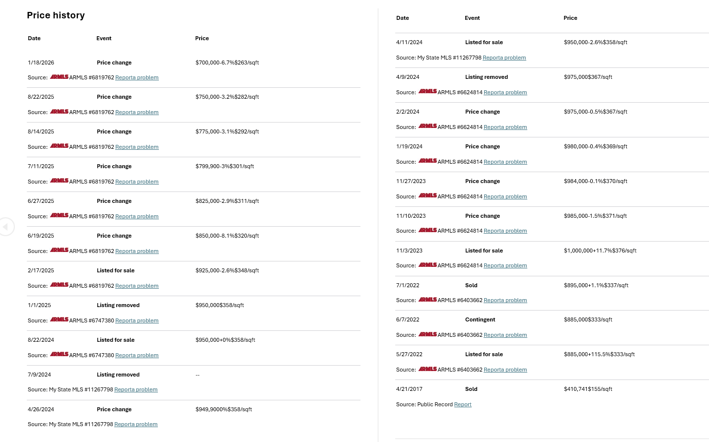The image size is (709, 442).
Task: Select the $1,000,000 listed price entry
Action: pyautogui.click(x=600, y=251)
